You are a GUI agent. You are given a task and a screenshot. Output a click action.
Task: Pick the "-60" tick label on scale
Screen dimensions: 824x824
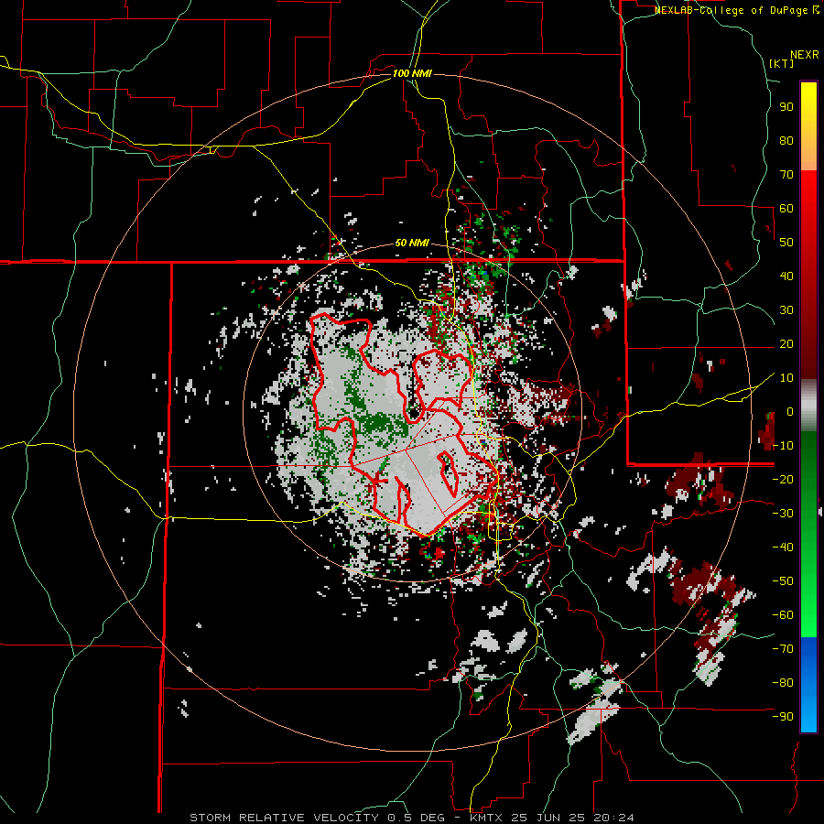click(x=783, y=615)
